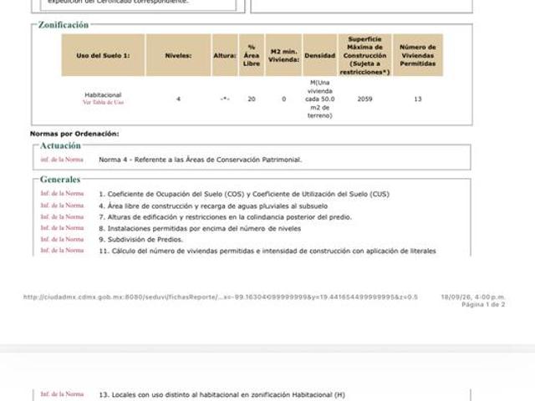Select the Área Libre value '20'
Screen dimensions: 535x401
coord(252,99)
